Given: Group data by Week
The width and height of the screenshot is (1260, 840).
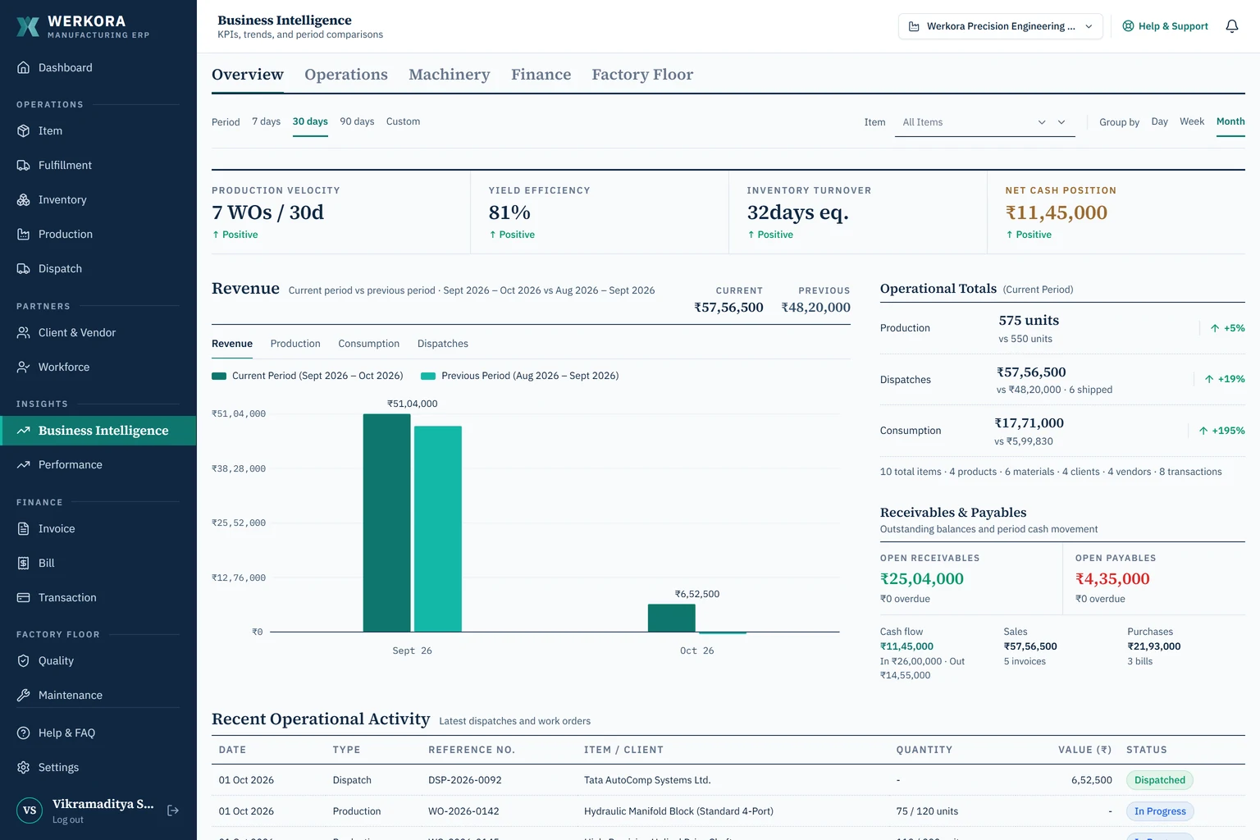Looking at the screenshot, I should click(1192, 121).
